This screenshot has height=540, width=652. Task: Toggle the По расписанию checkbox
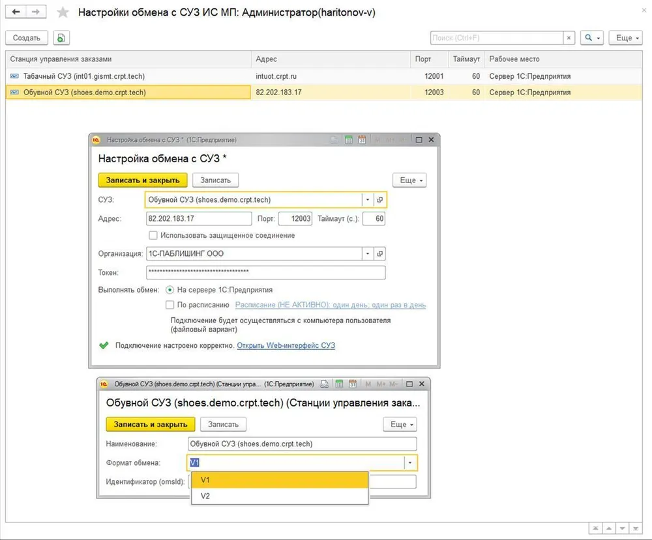tap(170, 305)
